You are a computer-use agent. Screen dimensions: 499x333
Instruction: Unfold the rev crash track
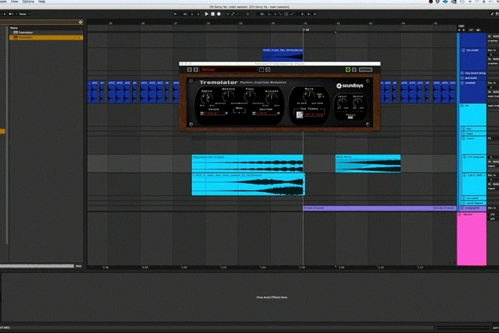tap(464, 51)
